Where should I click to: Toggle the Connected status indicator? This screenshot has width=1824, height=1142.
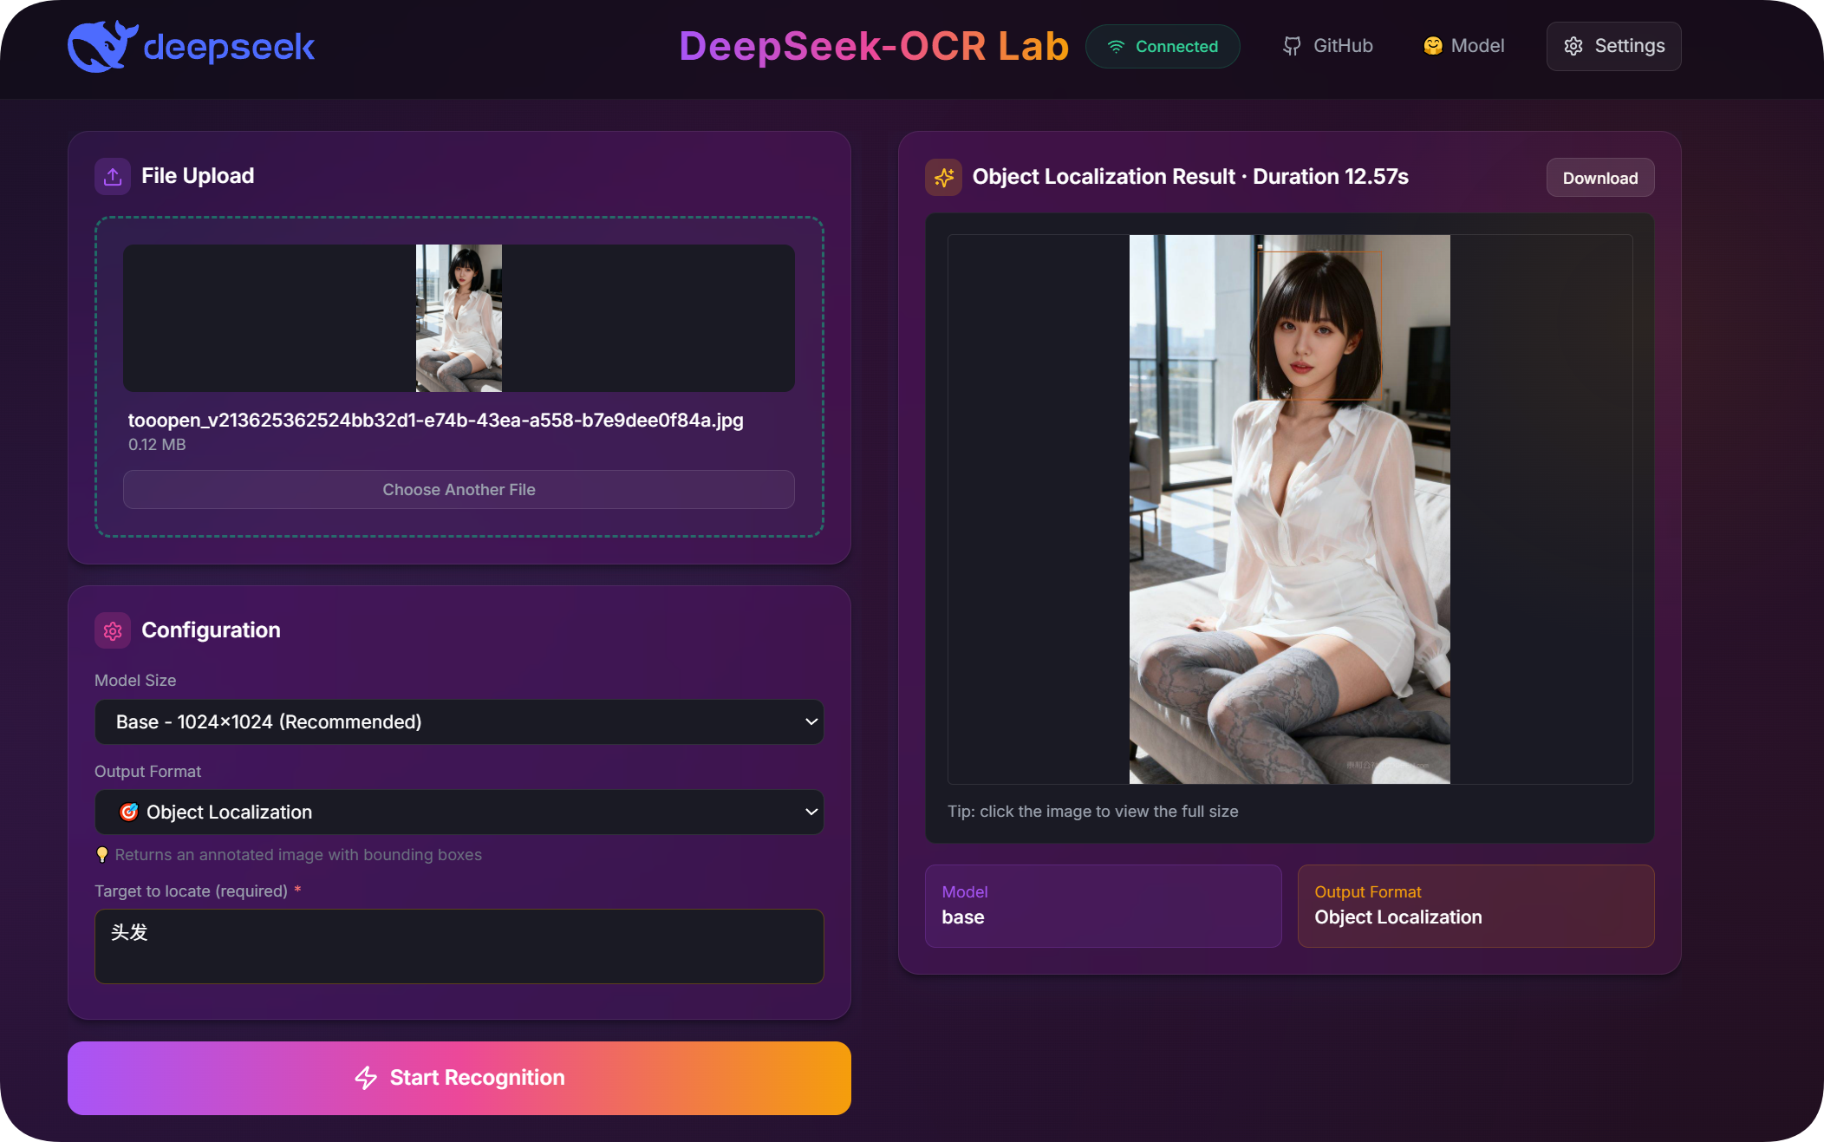click(x=1163, y=46)
